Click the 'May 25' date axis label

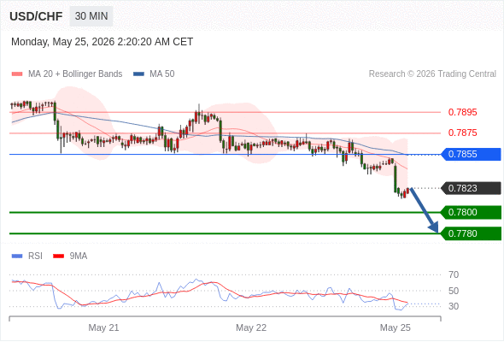[x=395, y=327]
